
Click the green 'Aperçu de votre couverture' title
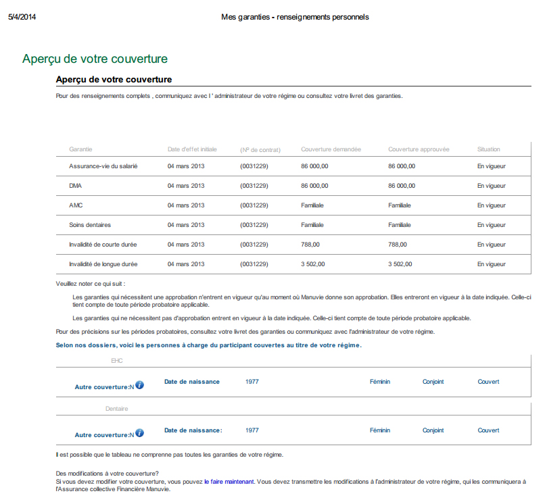pos(95,59)
